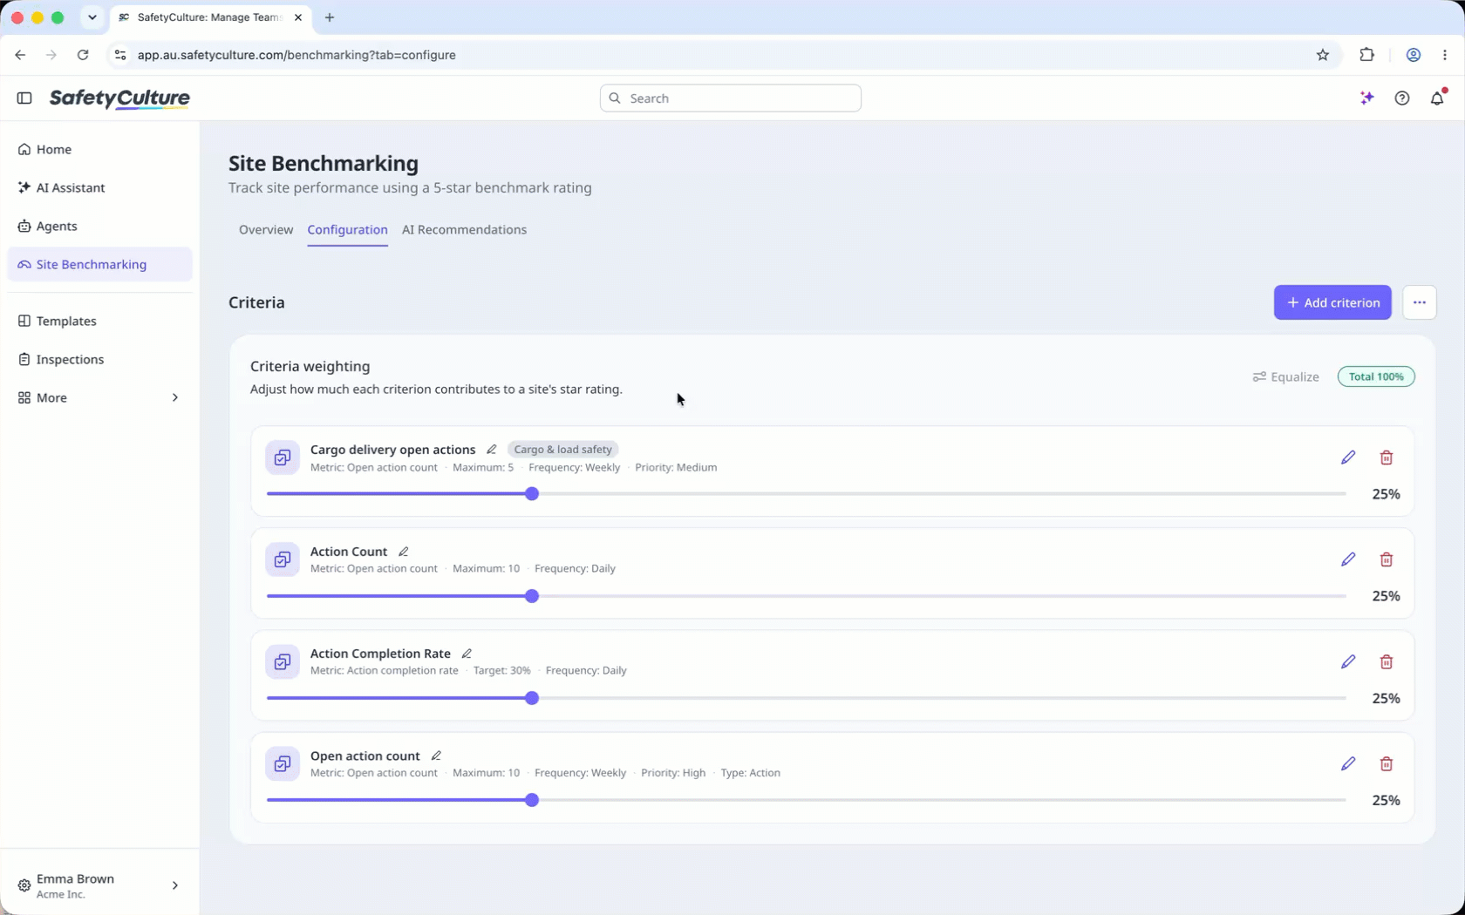Adjust the Action Completion Rate weight slider
Image resolution: width=1465 pixels, height=915 pixels.
click(x=532, y=699)
